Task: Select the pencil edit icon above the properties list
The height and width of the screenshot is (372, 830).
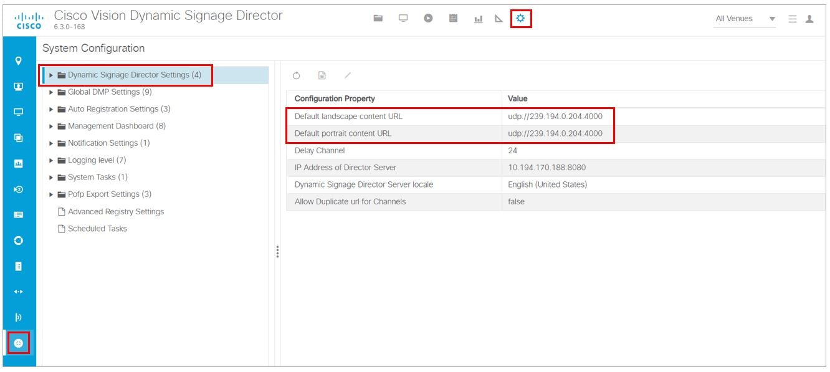Action: pos(346,75)
